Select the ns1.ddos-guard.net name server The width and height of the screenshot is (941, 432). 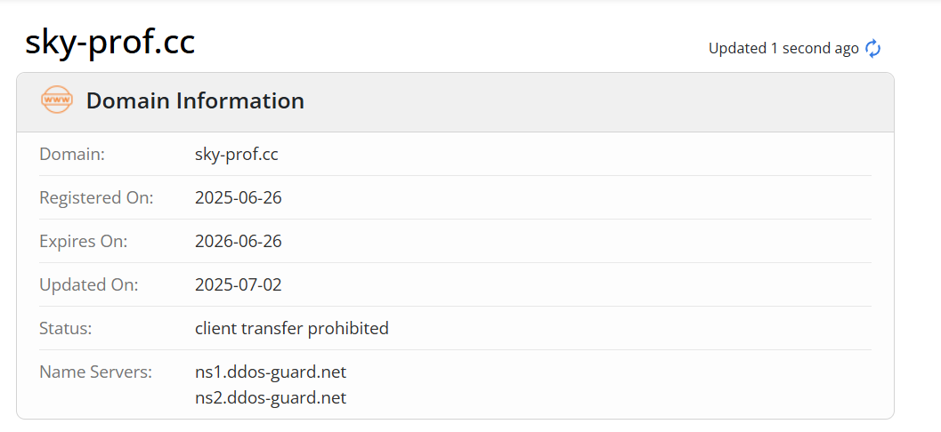(x=270, y=372)
